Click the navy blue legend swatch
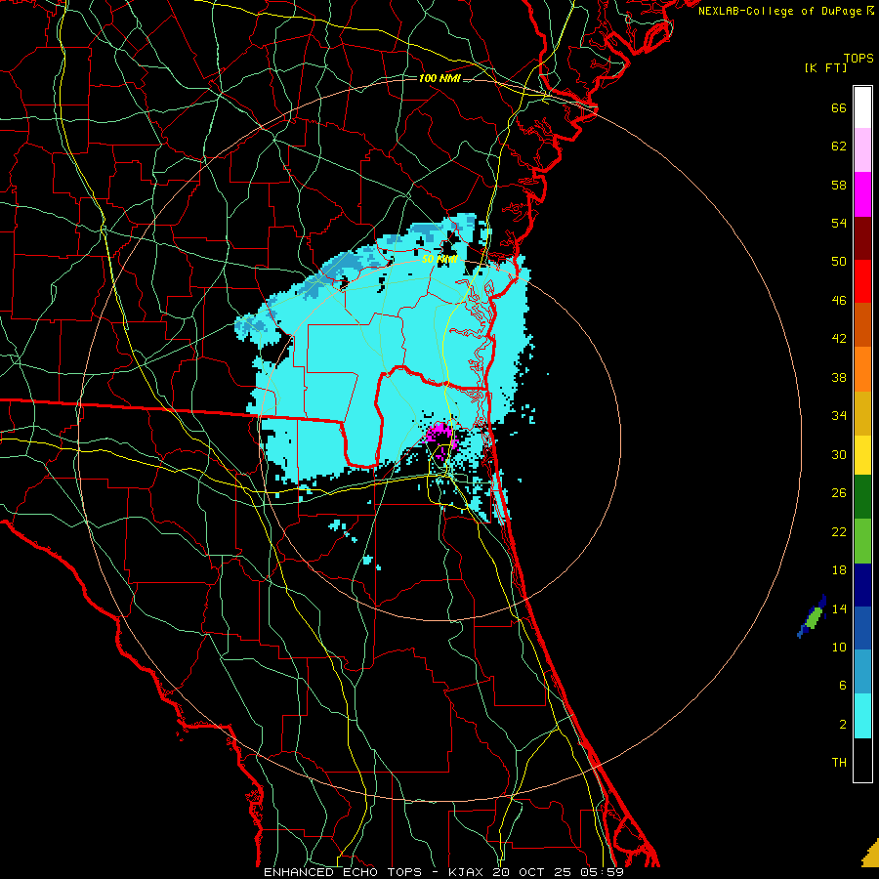Image resolution: width=879 pixels, height=879 pixels. 862,585
